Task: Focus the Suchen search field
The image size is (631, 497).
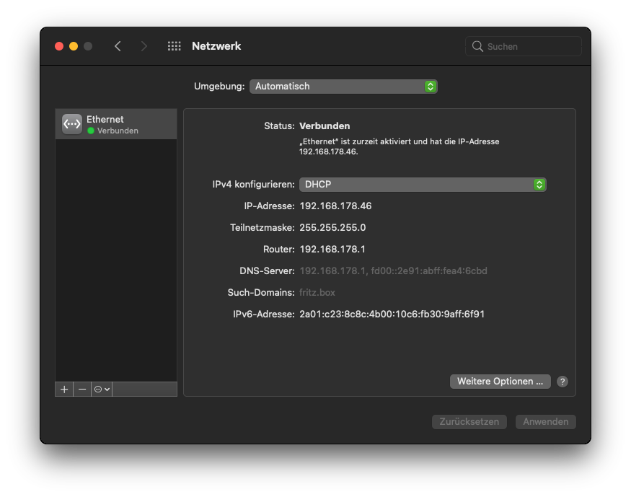Action: coord(531,46)
